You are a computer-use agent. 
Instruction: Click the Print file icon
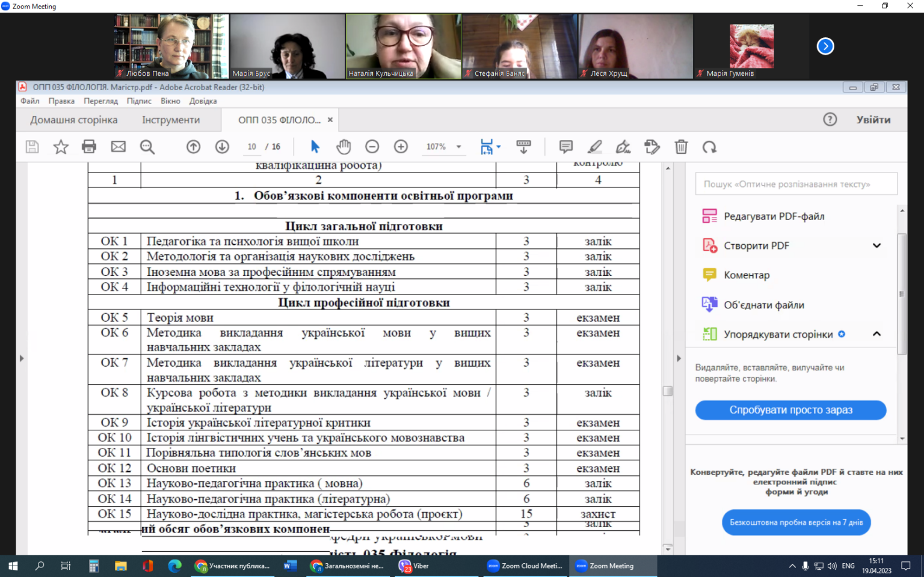point(89,147)
